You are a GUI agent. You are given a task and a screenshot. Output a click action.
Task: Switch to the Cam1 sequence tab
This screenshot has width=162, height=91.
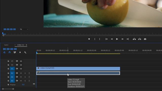(6, 45)
